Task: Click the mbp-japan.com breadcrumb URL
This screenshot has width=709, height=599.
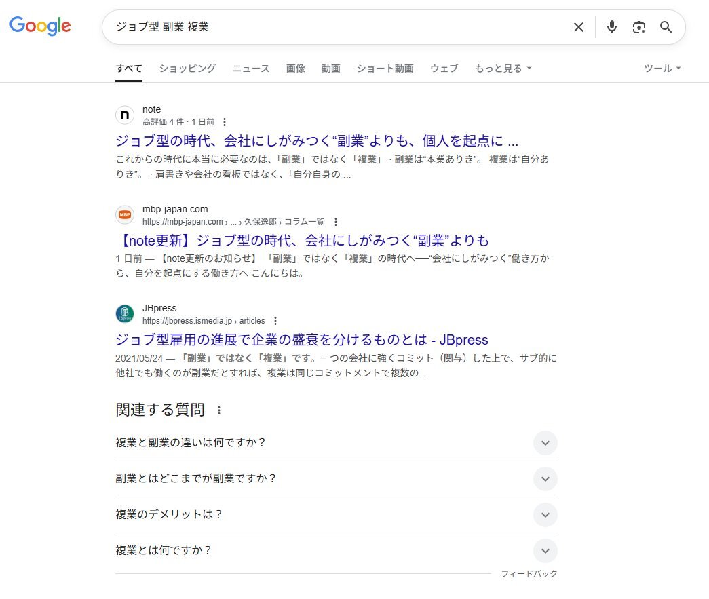Action: [x=233, y=222]
